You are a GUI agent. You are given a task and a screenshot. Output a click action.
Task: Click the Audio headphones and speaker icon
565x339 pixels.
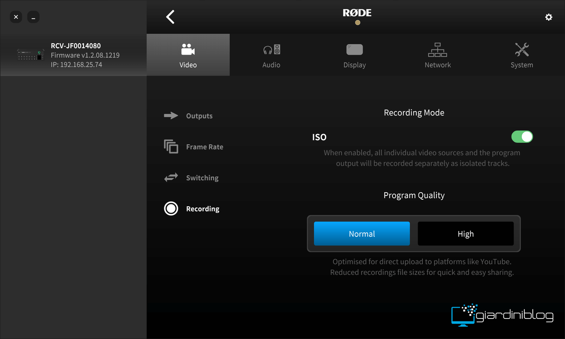click(x=271, y=49)
